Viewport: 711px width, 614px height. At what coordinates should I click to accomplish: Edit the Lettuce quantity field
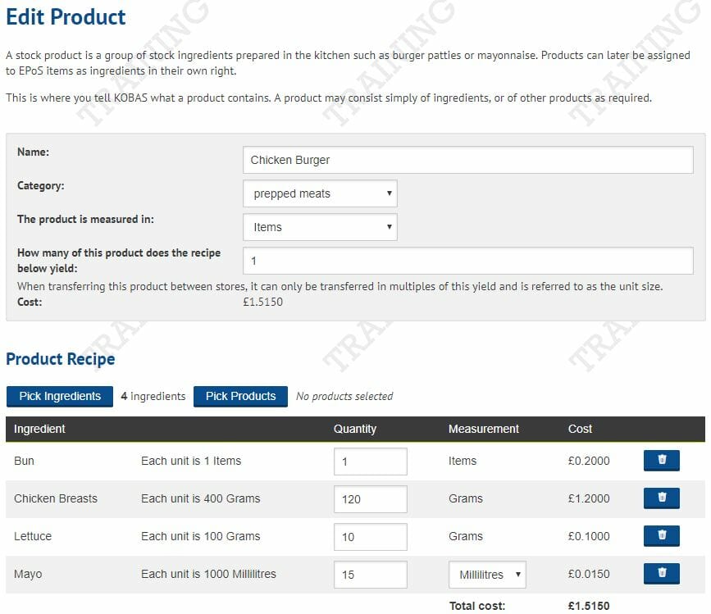(x=370, y=537)
